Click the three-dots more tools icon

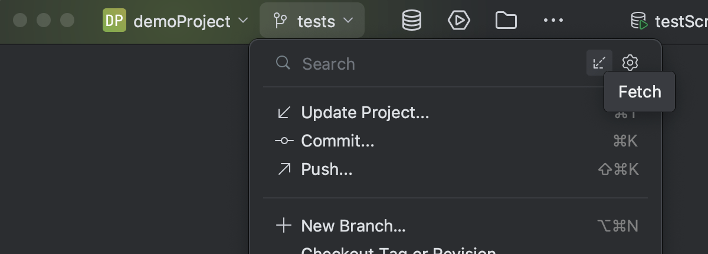(x=553, y=21)
